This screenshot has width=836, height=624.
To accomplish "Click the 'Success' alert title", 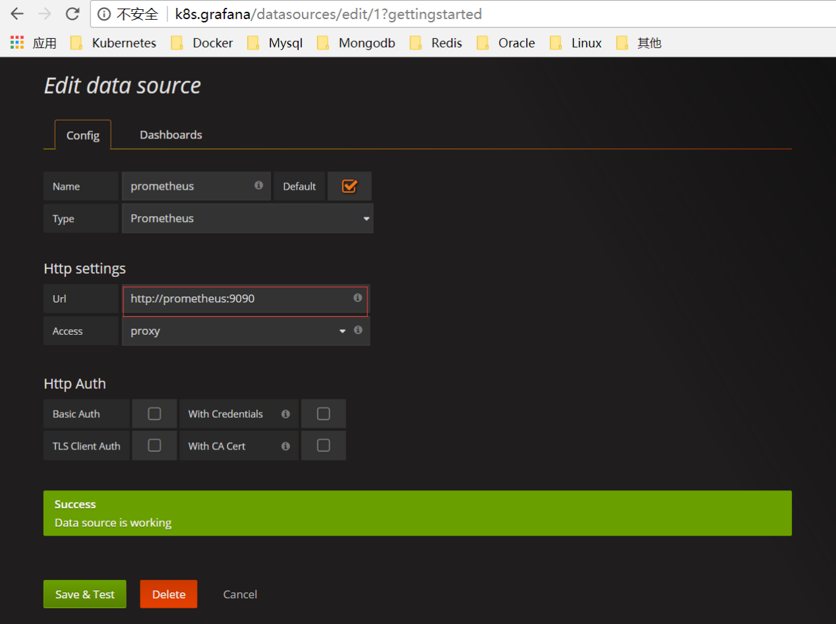I will [x=75, y=504].
